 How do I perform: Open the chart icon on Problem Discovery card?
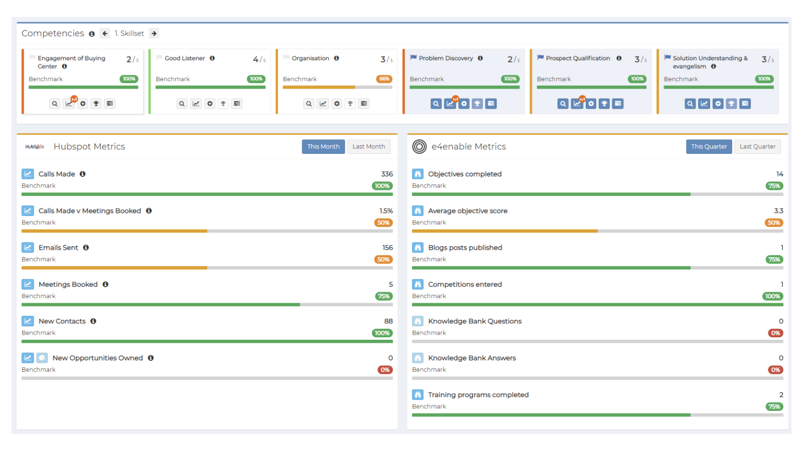point(450,104)
